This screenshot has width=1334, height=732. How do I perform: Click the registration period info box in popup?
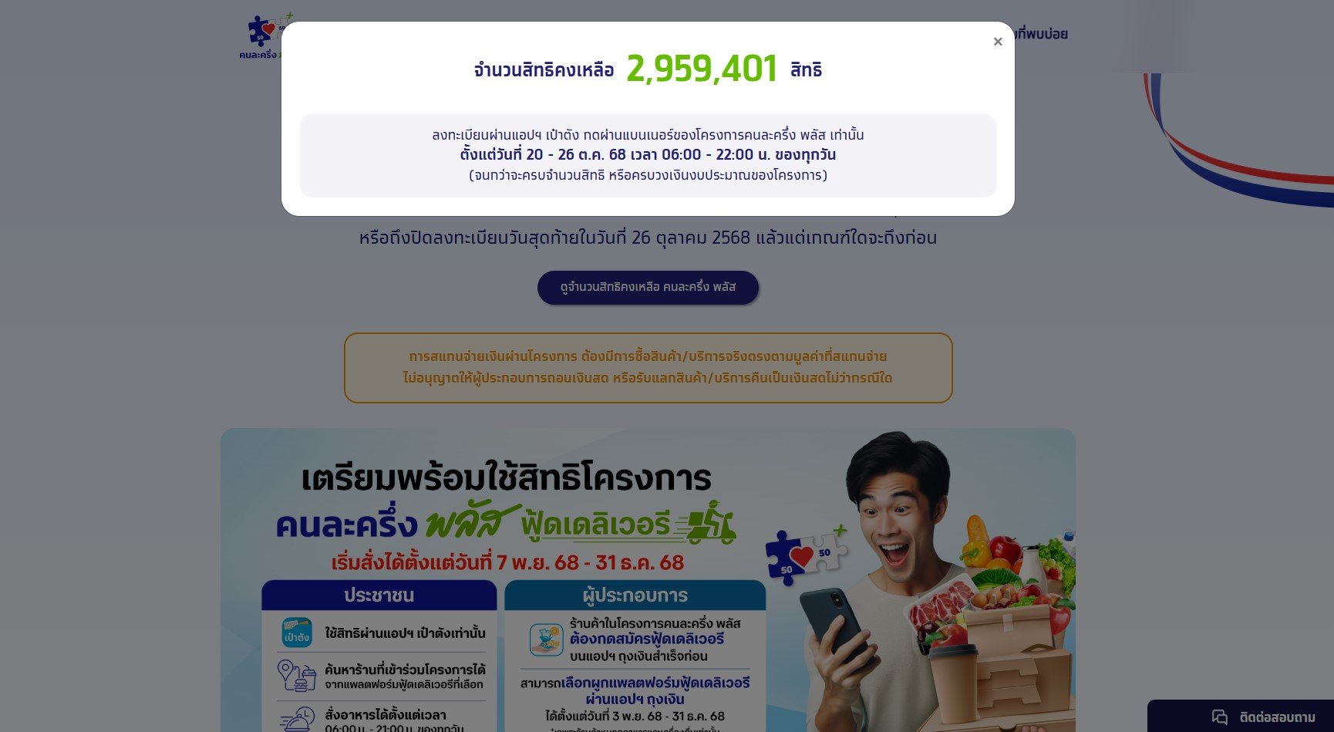648,155
